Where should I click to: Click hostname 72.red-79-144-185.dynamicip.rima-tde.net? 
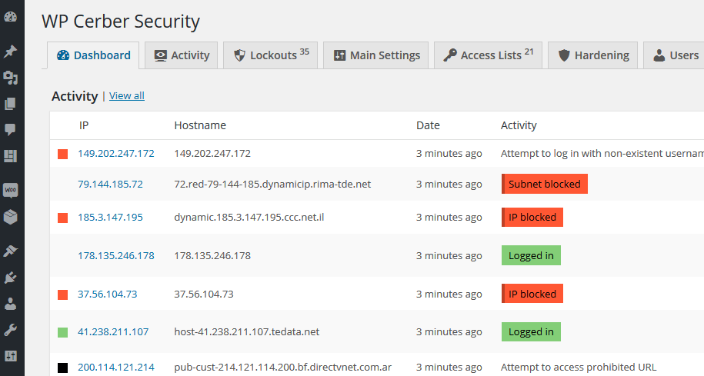(272, 184)
